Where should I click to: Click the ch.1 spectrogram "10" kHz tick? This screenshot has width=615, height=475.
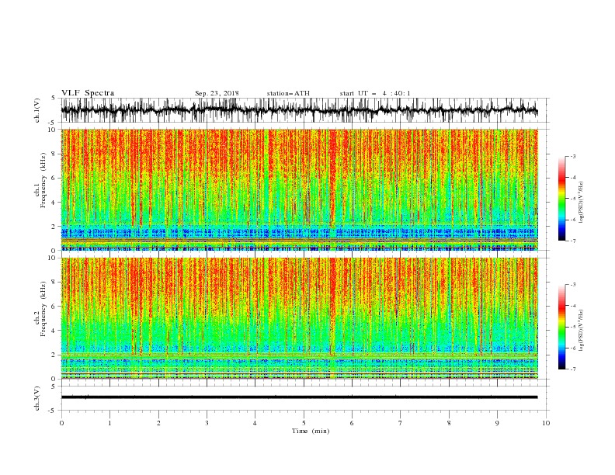(53, 130)
